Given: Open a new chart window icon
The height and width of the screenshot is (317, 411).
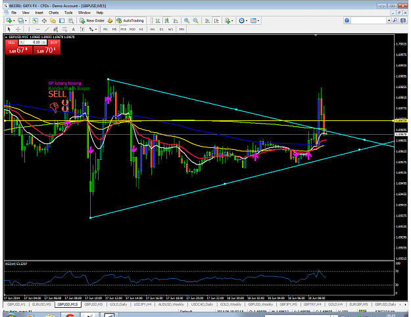Looking at the screenshot, I should pos(9,20).
